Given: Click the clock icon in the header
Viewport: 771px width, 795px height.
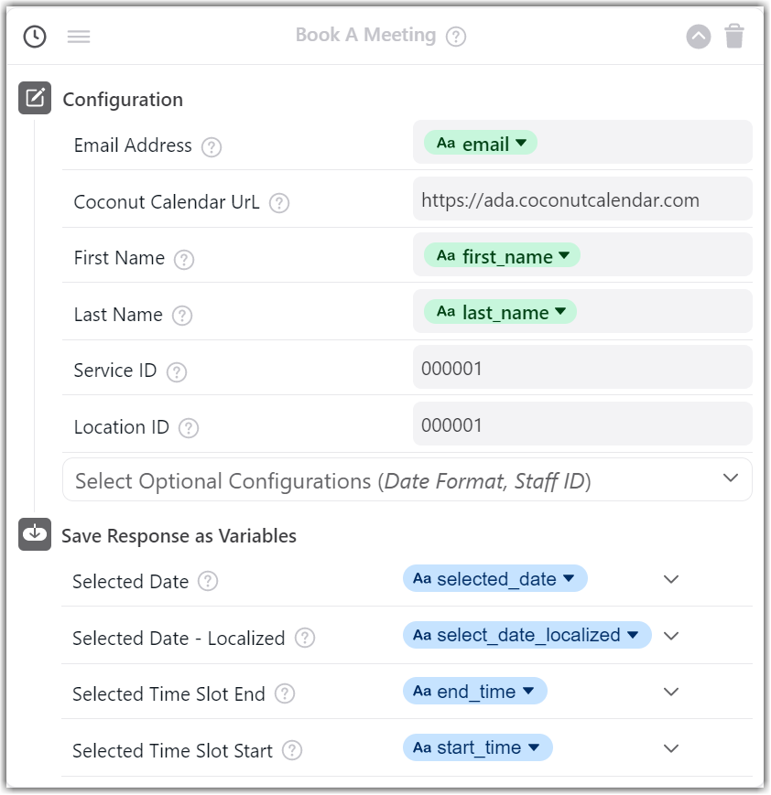Looking at the screenshot, I should pos(34,37).
